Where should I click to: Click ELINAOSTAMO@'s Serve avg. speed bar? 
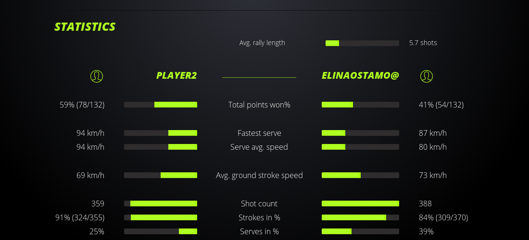click(360, 147)
